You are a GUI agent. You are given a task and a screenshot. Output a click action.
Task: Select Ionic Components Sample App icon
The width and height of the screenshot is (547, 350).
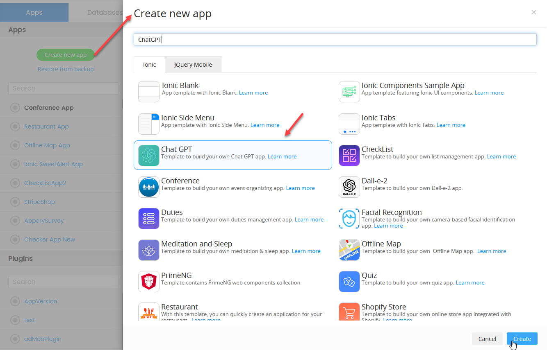coord(349,92)
